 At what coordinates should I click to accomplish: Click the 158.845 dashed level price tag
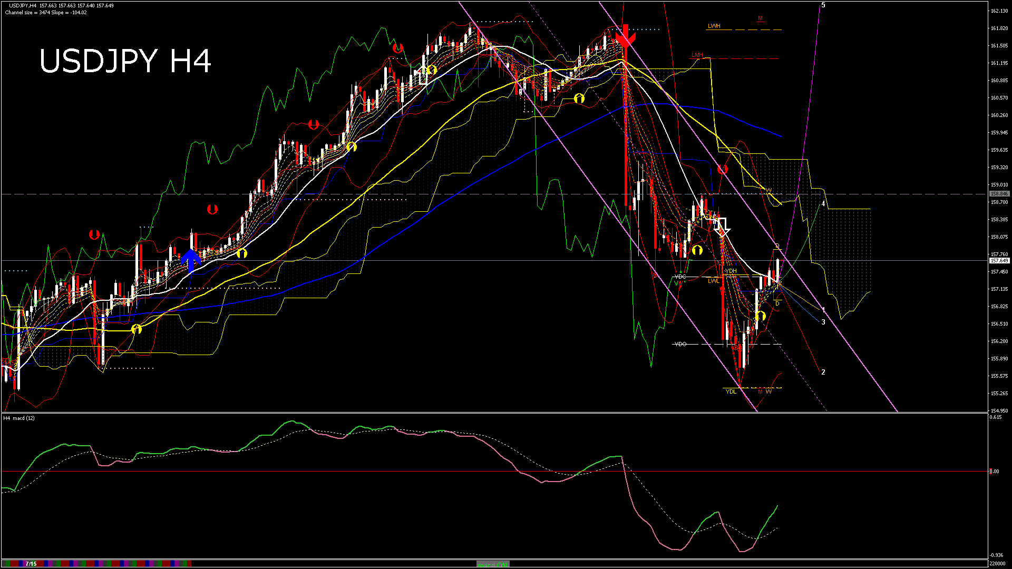coord(999,194)
